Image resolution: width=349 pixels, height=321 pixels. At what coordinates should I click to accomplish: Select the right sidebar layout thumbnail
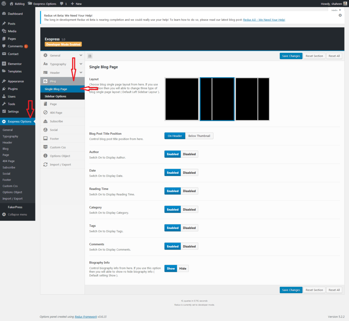coord(253,99)
